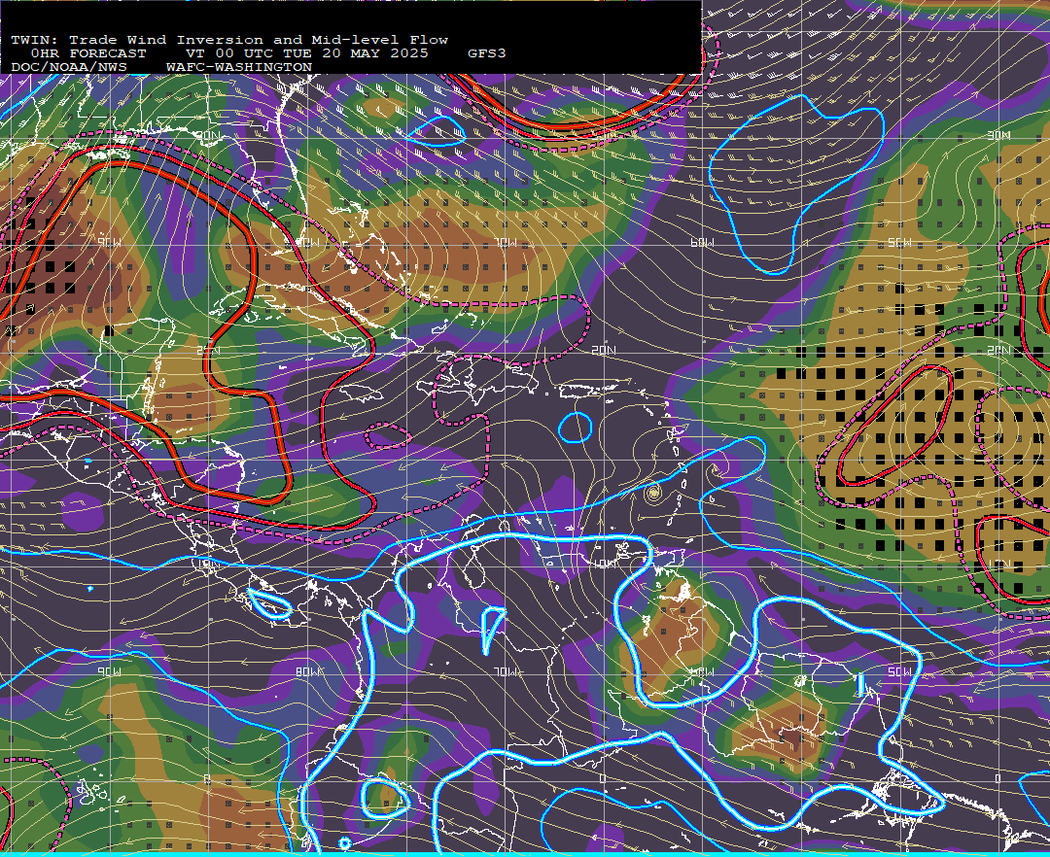Click the '70W' label over South America

click(506, 671)
